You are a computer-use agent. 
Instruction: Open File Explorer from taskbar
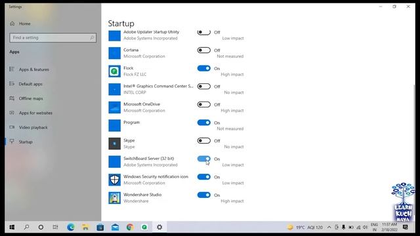pyautogui.click(x=85, y=227)
